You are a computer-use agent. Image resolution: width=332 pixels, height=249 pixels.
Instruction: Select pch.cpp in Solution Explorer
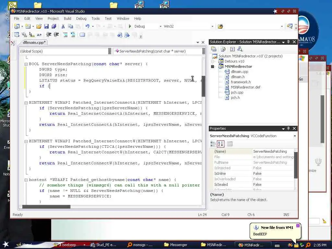(237, 92)
